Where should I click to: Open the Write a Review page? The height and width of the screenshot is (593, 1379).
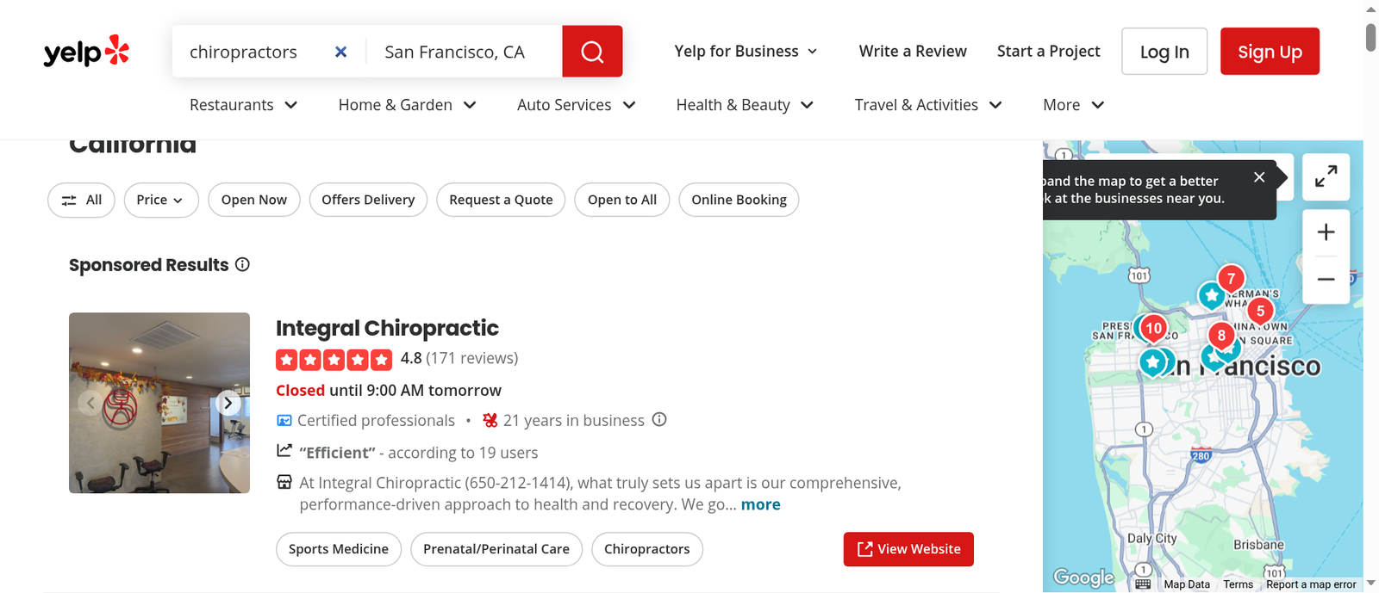coord(913,52)
